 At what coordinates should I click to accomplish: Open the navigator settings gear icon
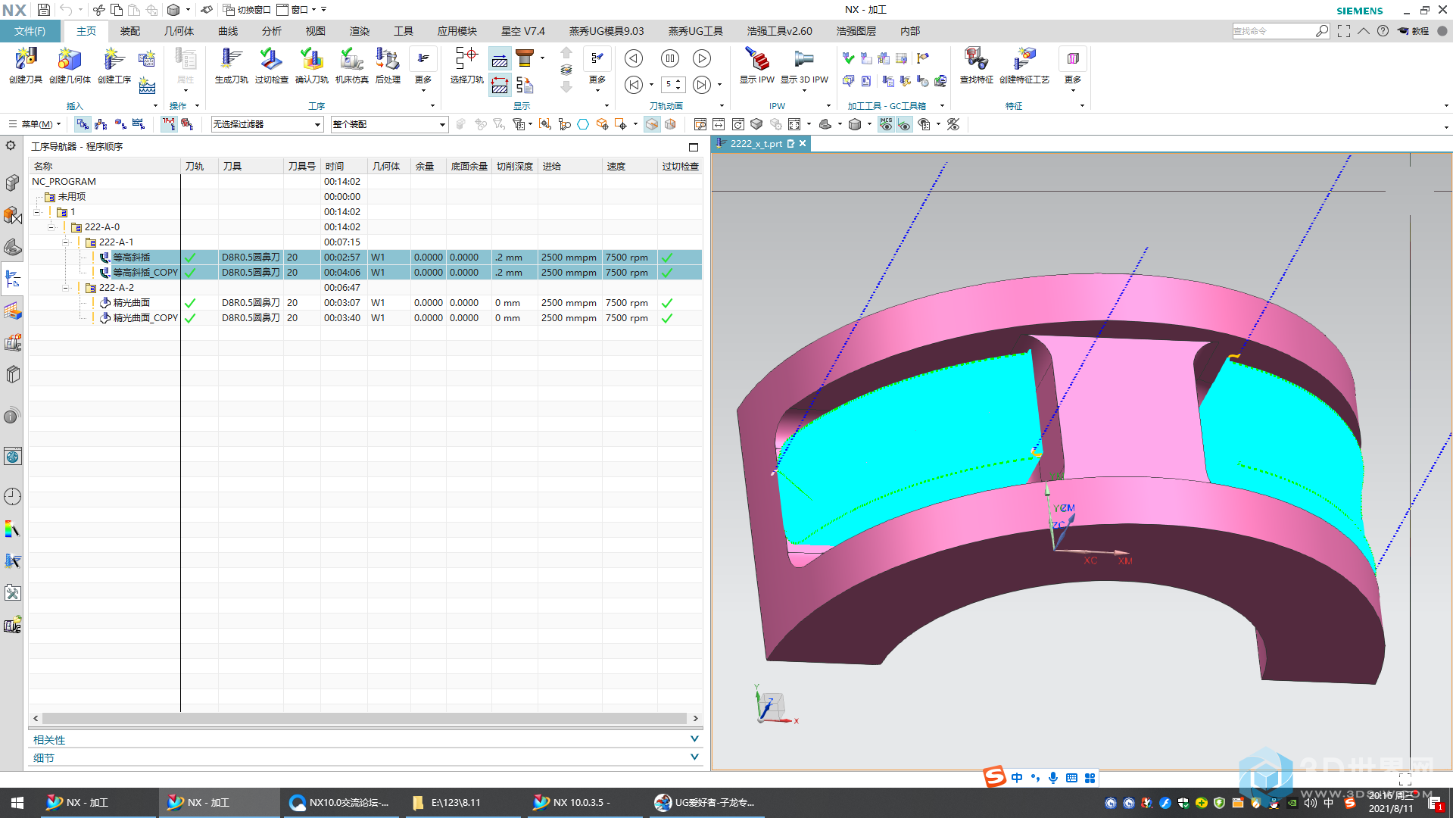[x=11, y=145]
